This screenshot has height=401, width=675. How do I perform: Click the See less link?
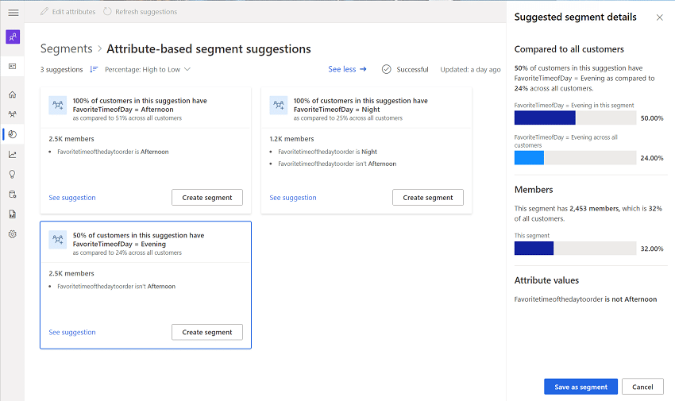tap(347, 69)
